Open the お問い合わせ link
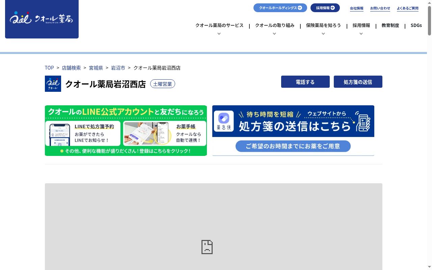The height and width of the screenshot is (270, 432). pyautogui.click(x=380, y=8)
